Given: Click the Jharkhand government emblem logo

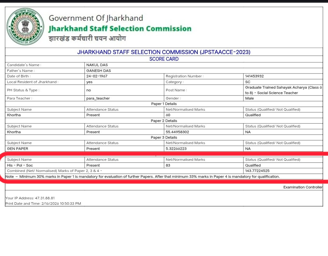Looking at the screenshot, I should pos(25,27).
